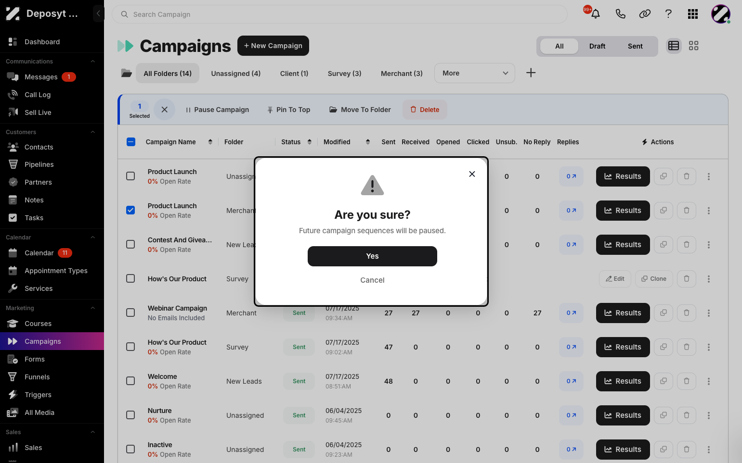
Task: Switch to the Draft filter tab
Action: (x=597, y=46)
